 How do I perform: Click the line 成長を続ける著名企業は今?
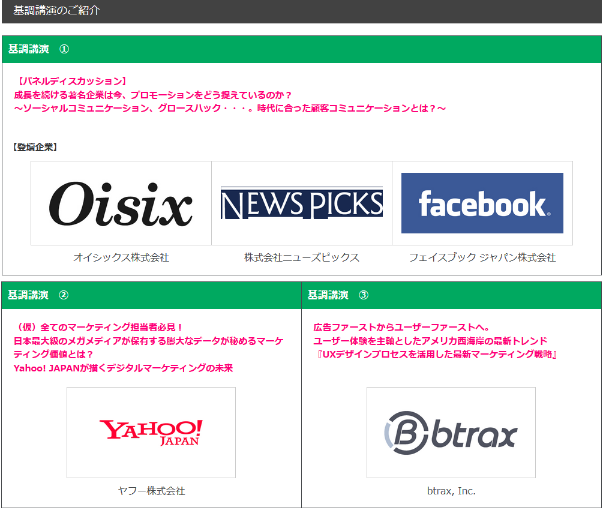tap(152, 95)
